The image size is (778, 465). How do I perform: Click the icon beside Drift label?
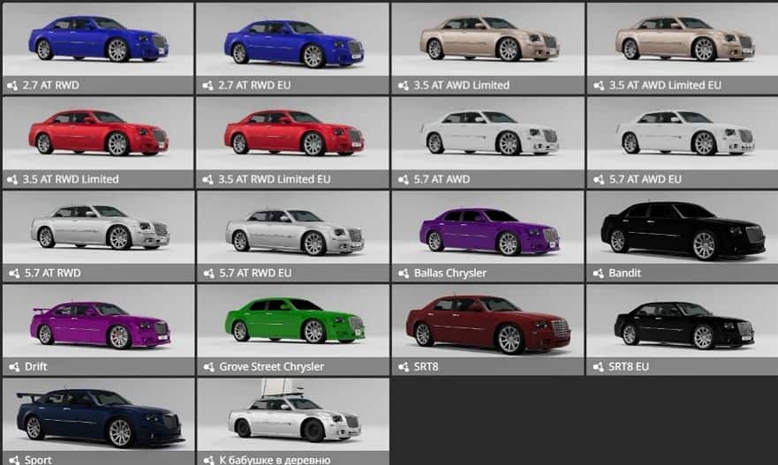click(x=12, y=367)
